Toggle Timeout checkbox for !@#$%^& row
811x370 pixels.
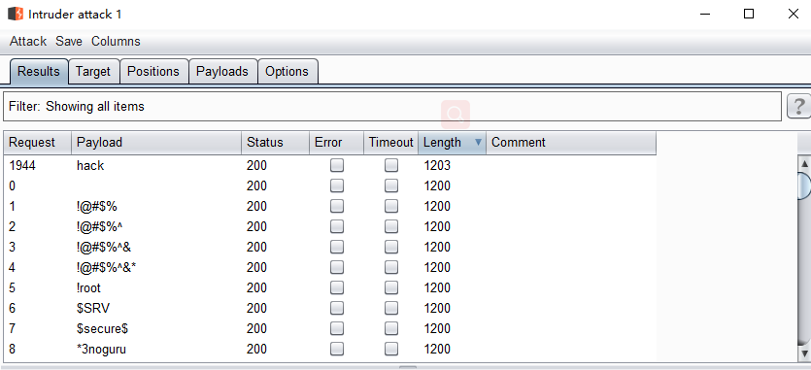coord(391,247)
